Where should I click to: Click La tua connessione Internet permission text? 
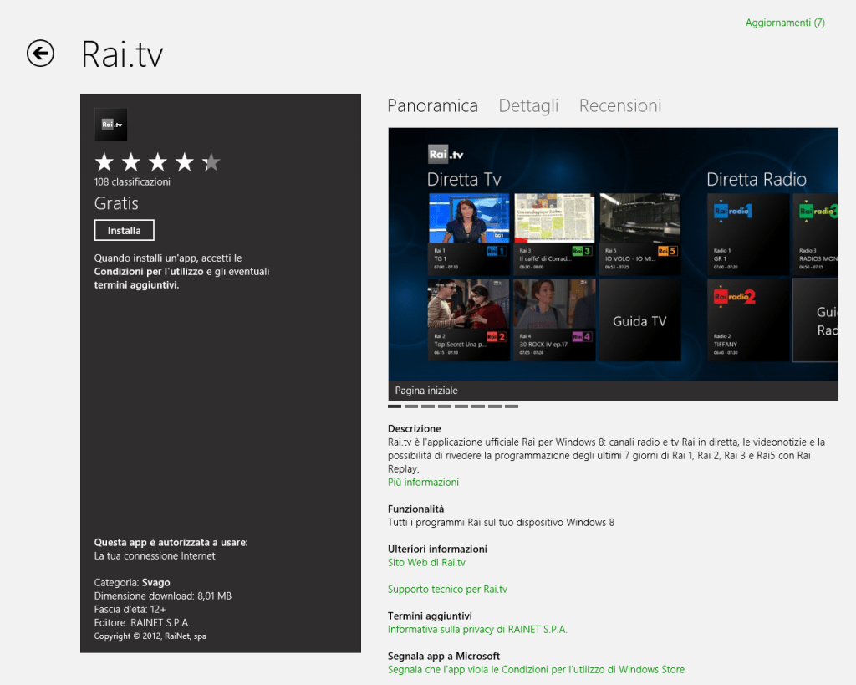(x=155, y=556)
